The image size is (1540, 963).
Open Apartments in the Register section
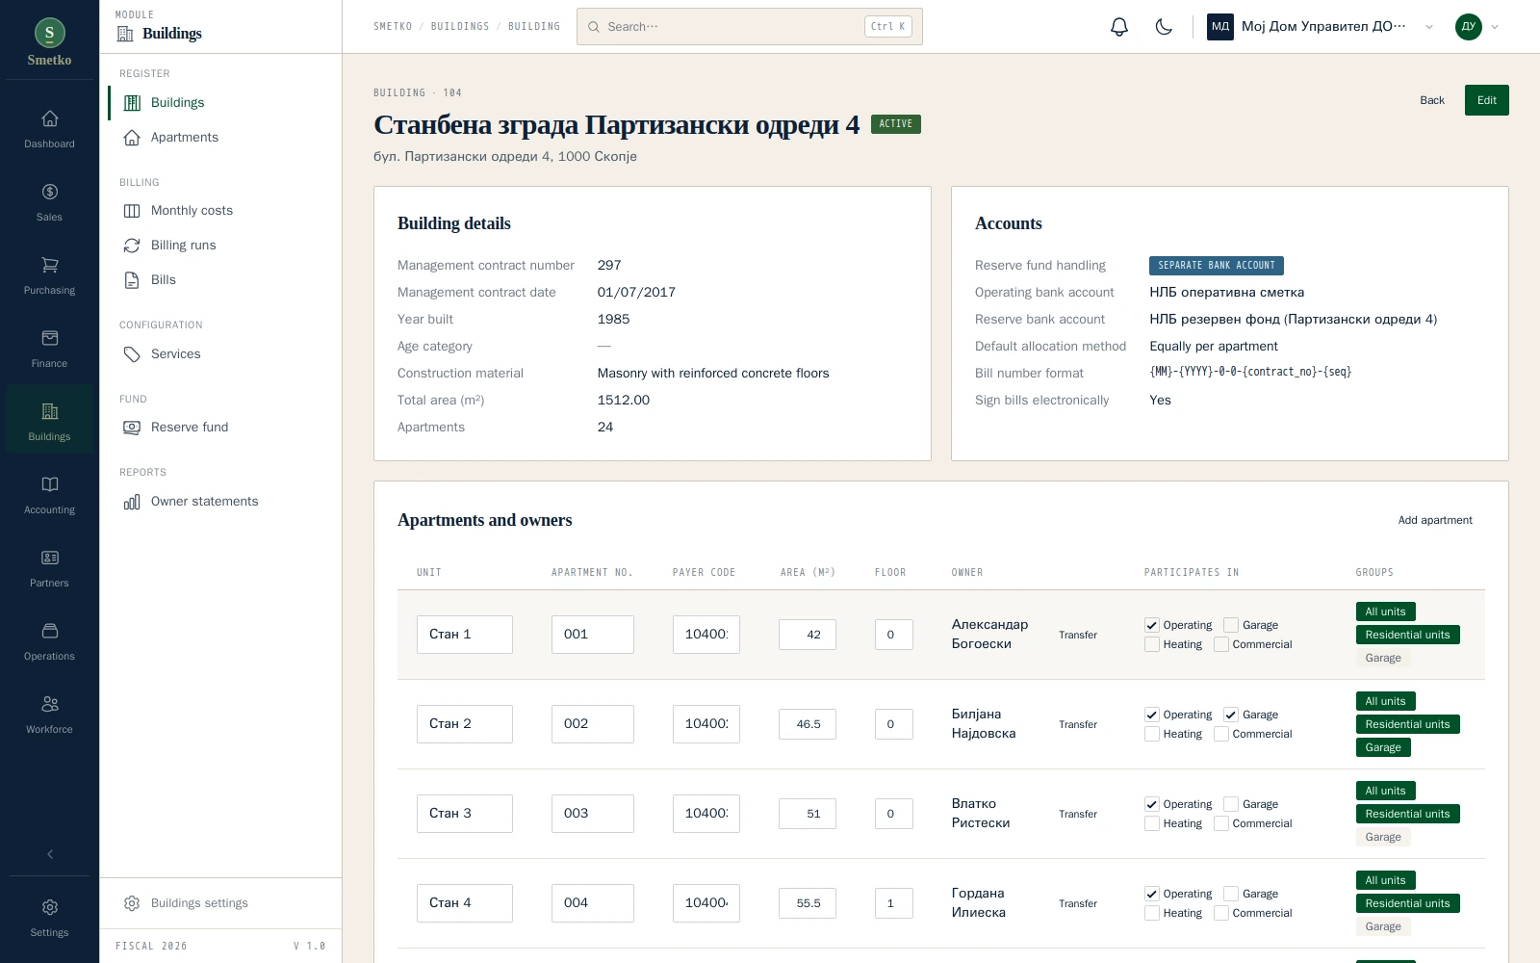coord(220,138)
